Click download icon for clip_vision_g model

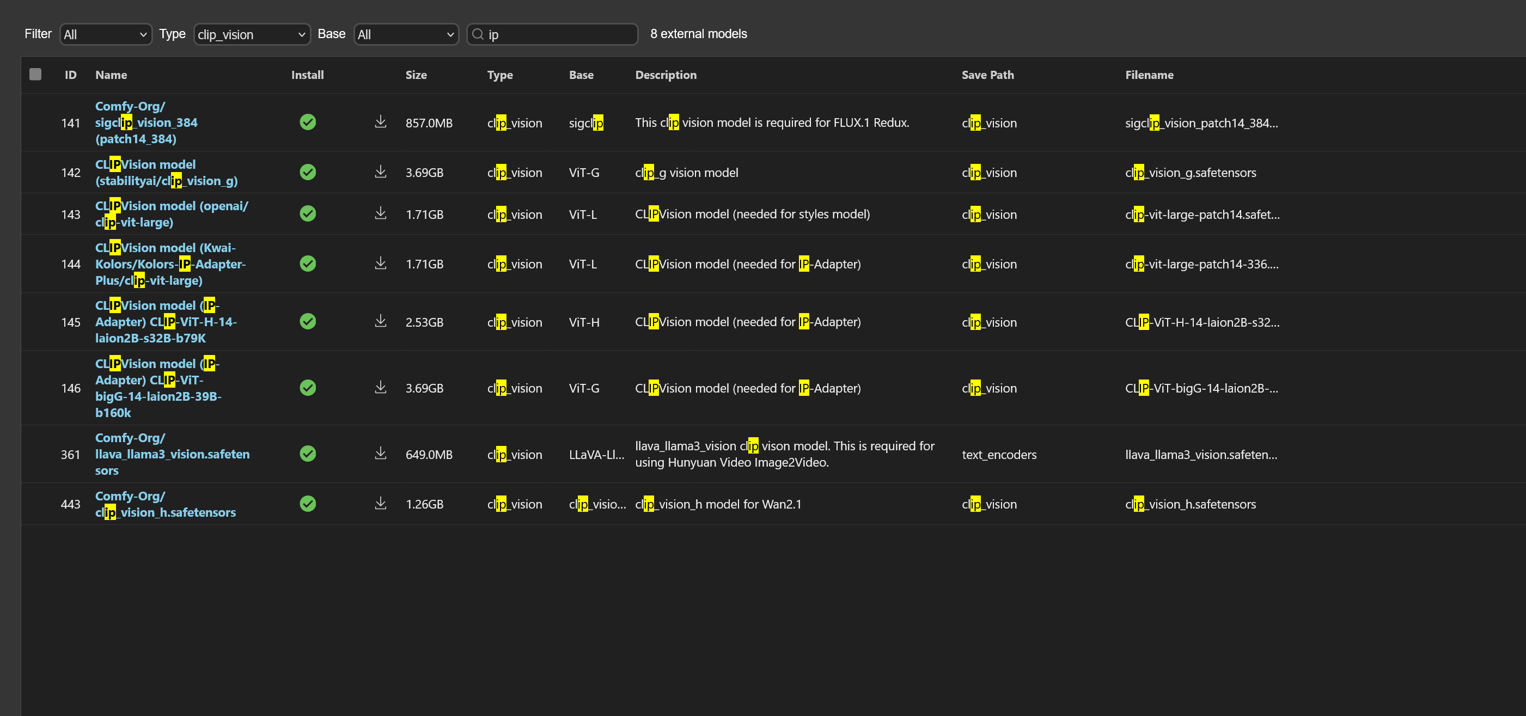pos(380,172)
